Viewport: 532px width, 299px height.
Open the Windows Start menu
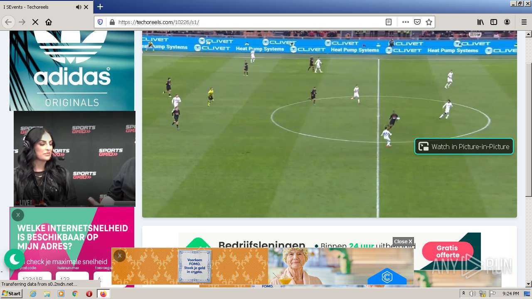point(11,294)
